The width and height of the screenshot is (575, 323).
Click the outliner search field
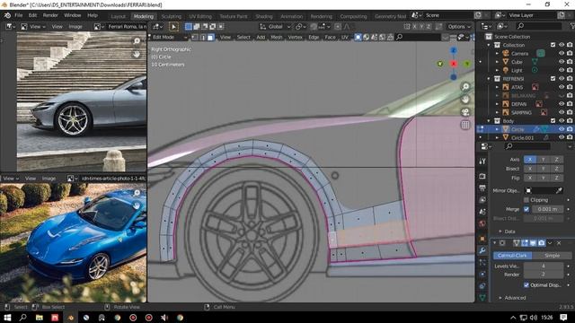(539, 26)
